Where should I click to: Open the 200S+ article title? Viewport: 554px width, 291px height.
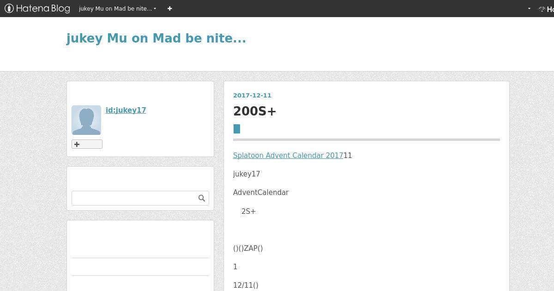pyautogui.click(x=254, y=111)
